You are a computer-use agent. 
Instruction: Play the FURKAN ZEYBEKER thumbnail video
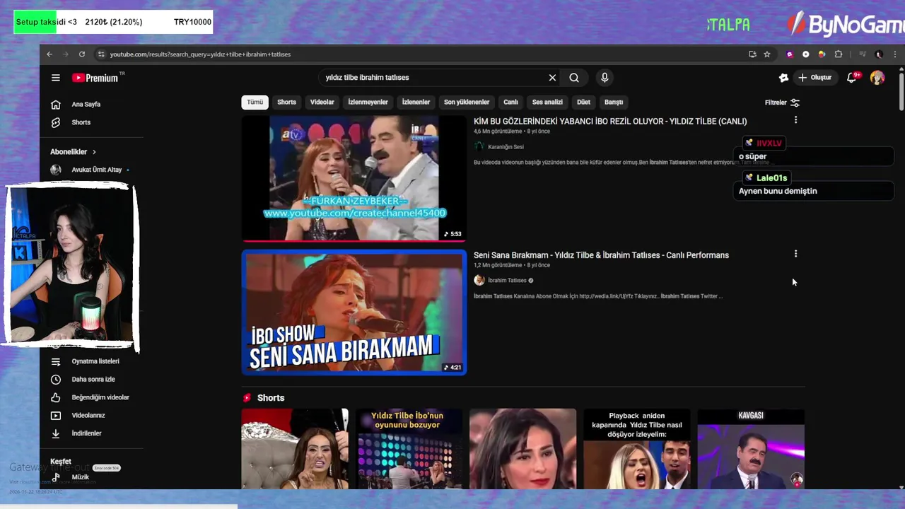[354, 178]
